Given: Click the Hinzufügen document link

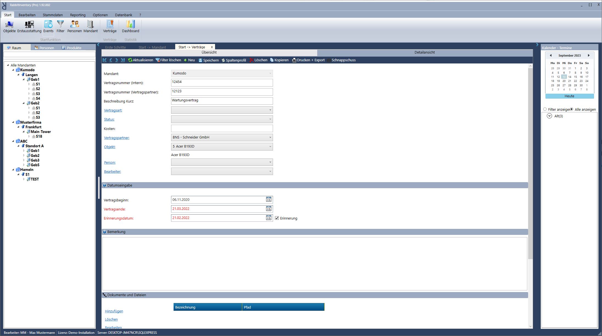Looking at the screenshot, I should [x=114, y=311].
